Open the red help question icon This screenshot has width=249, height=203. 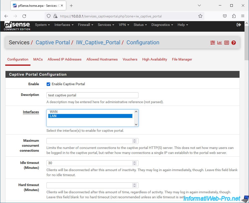pyautogui.click(x=234, y=43)
